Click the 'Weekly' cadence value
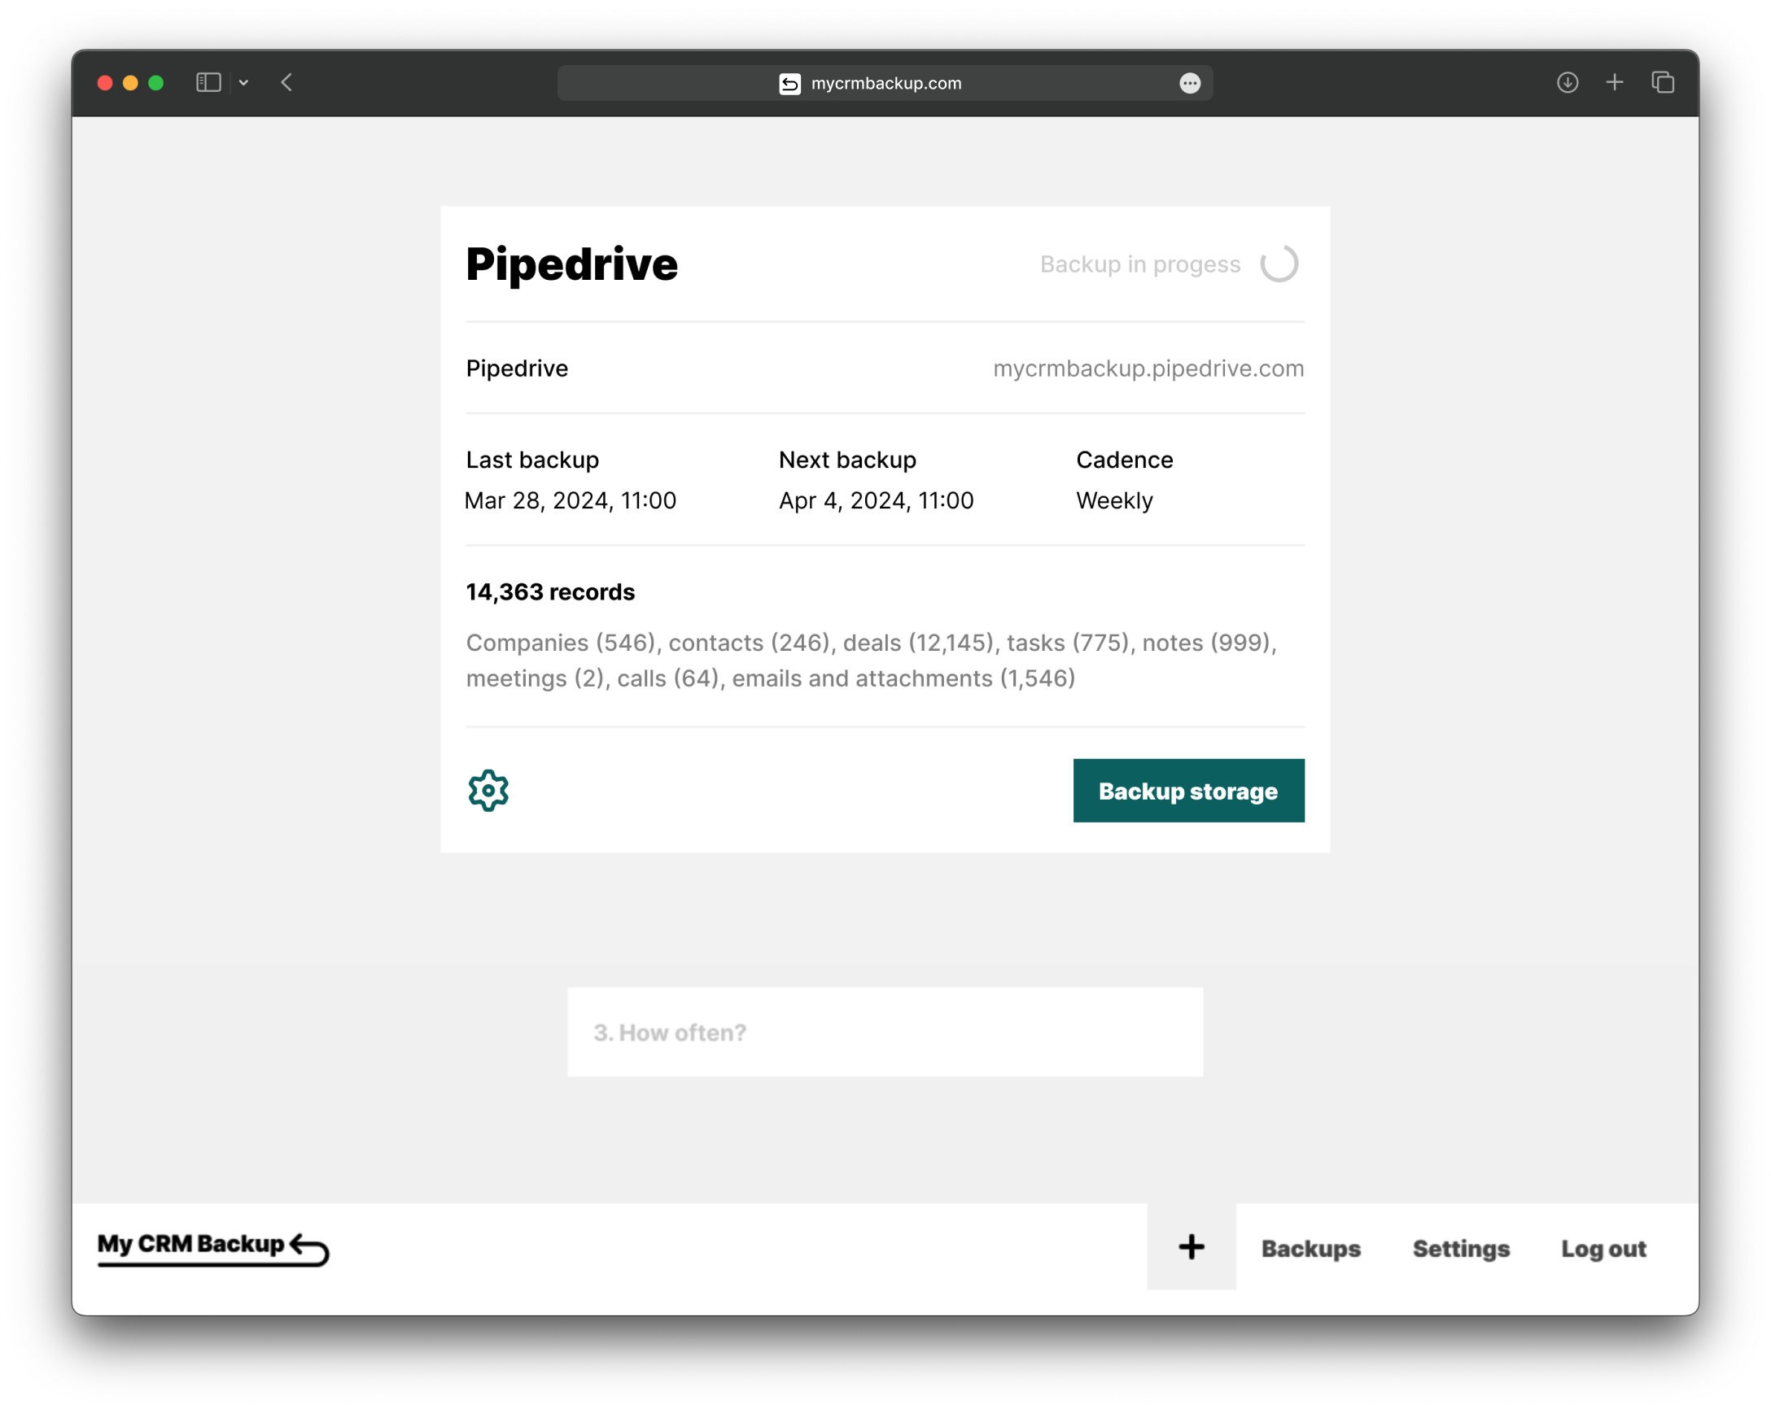The image size is (1771, 1409). coord(1114,500)
